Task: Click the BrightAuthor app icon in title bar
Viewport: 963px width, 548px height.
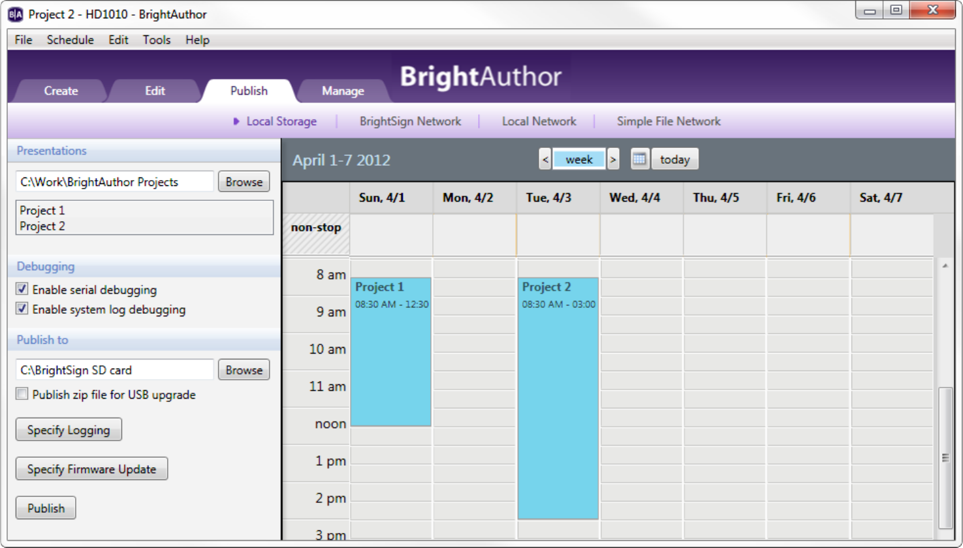Action: pos(15,14)
